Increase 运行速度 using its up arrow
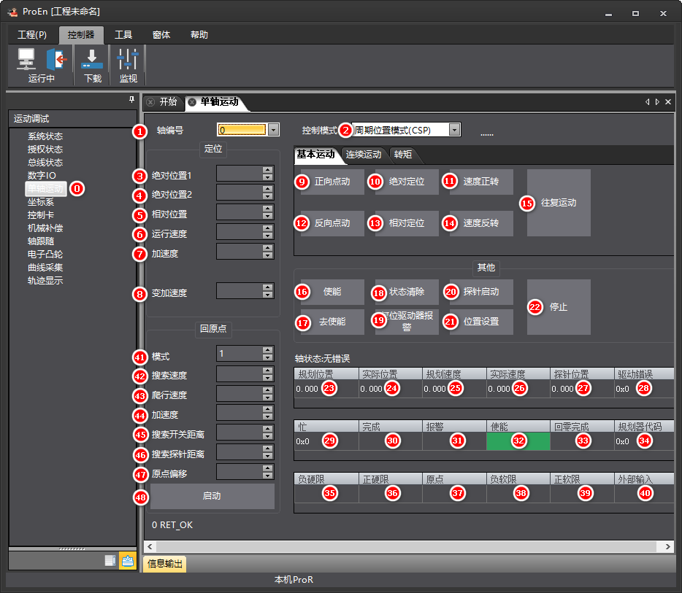The width and height of the screenshot is (682, 593). point(268,228)
